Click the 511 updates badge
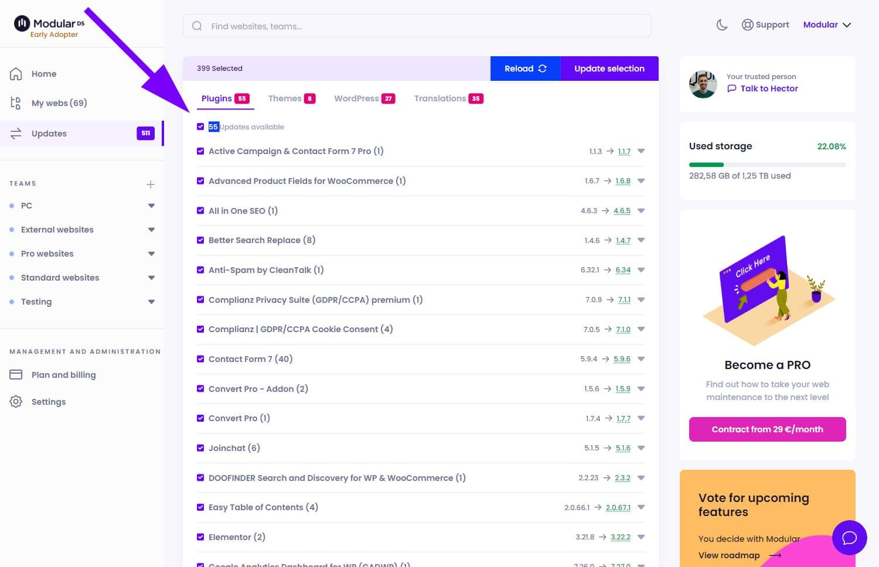 coord(145,134)
